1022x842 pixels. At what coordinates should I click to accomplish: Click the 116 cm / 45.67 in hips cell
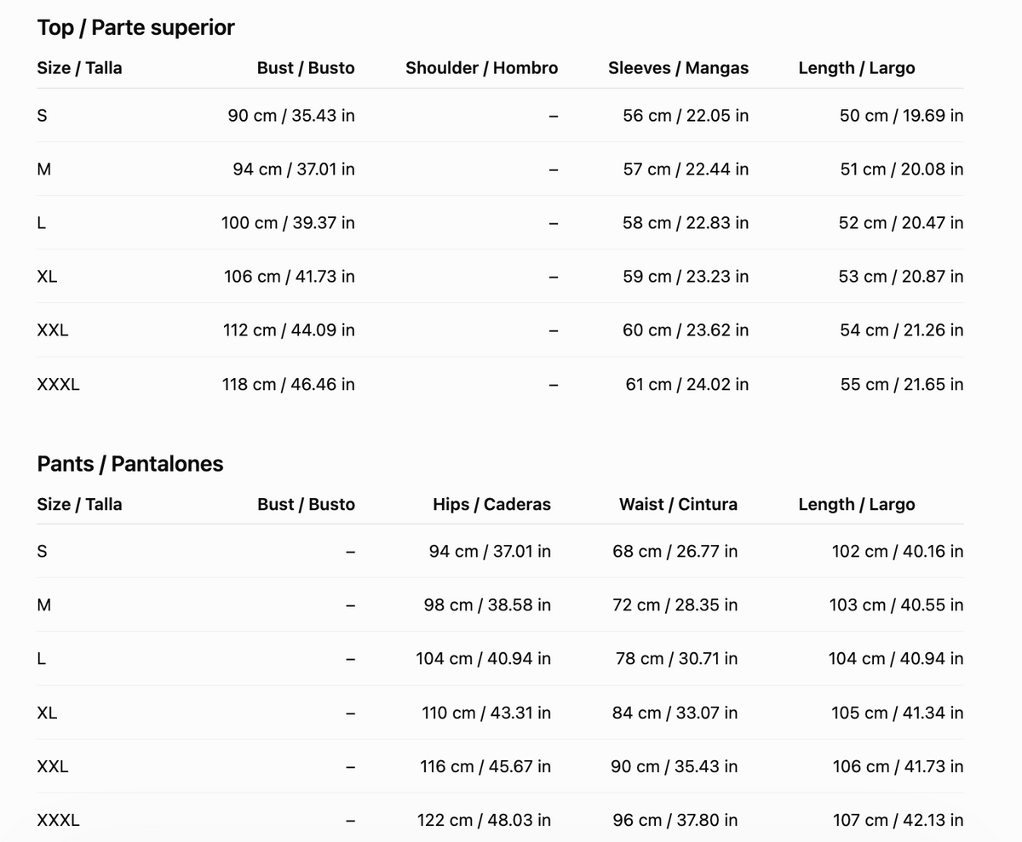485,766
